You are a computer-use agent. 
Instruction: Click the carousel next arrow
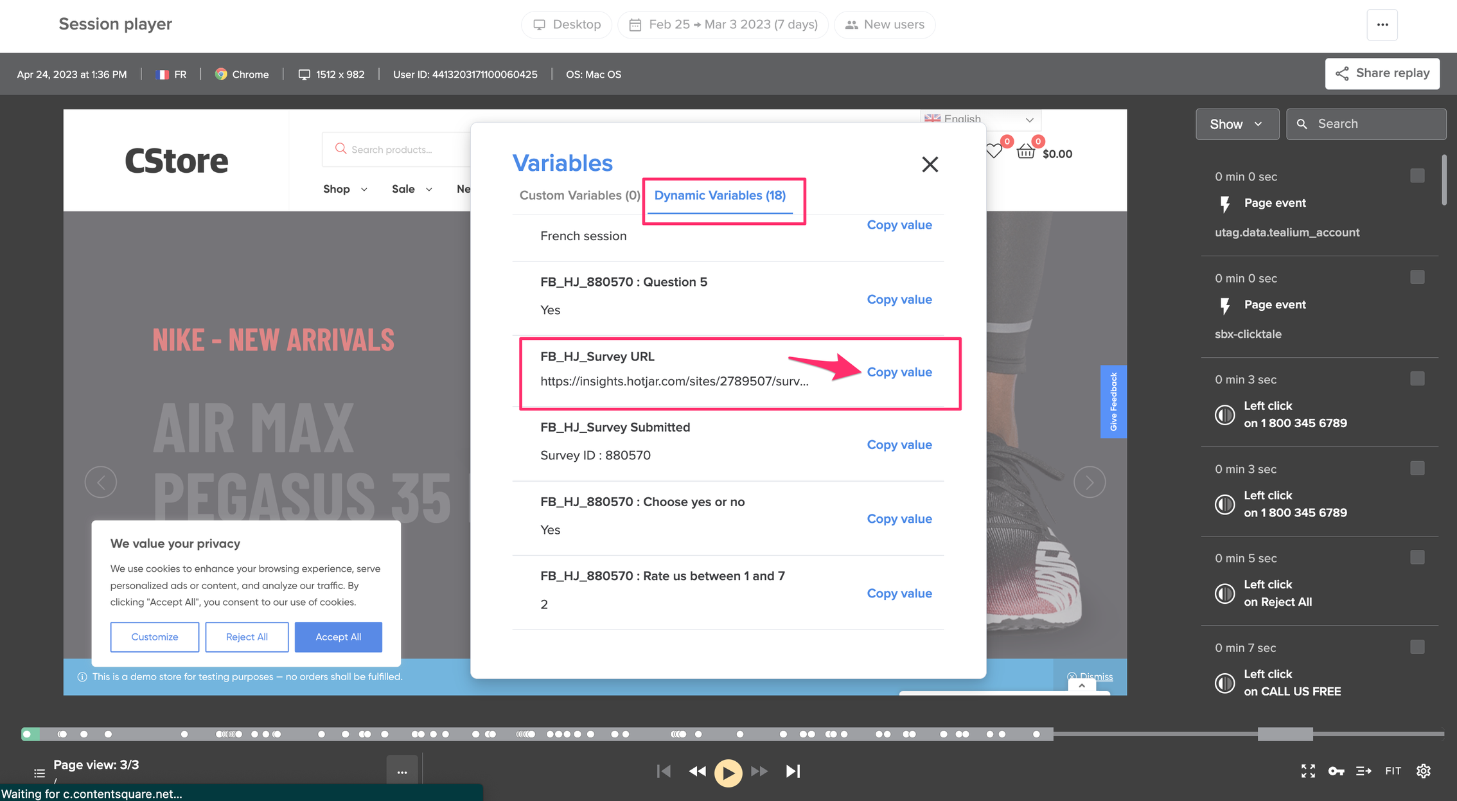1090,482
